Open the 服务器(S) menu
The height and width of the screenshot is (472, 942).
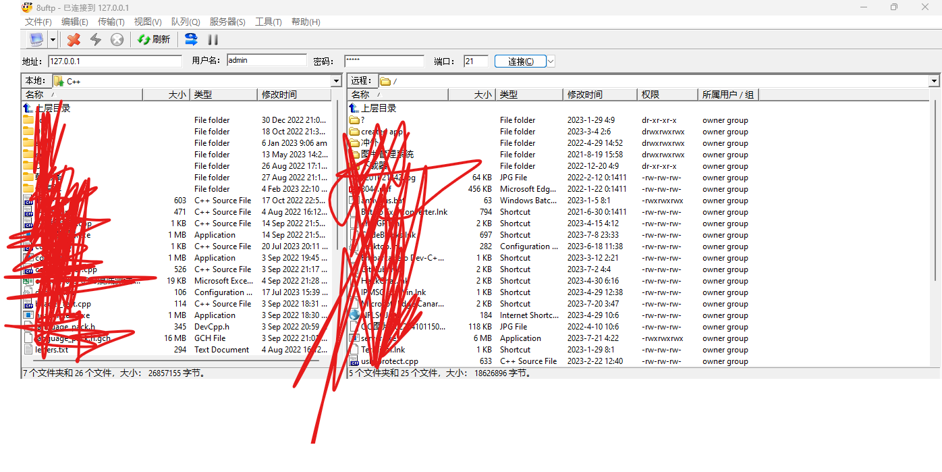point(227,22)
